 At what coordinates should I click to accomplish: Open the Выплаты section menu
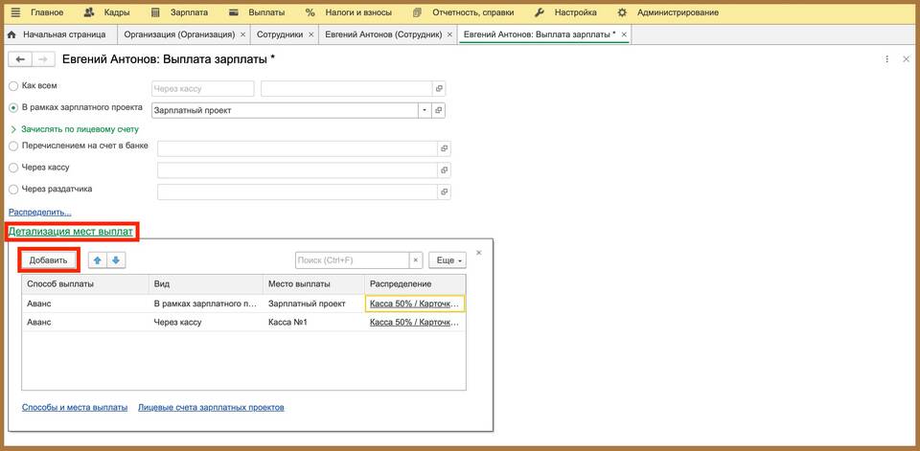tap(257, 12)
